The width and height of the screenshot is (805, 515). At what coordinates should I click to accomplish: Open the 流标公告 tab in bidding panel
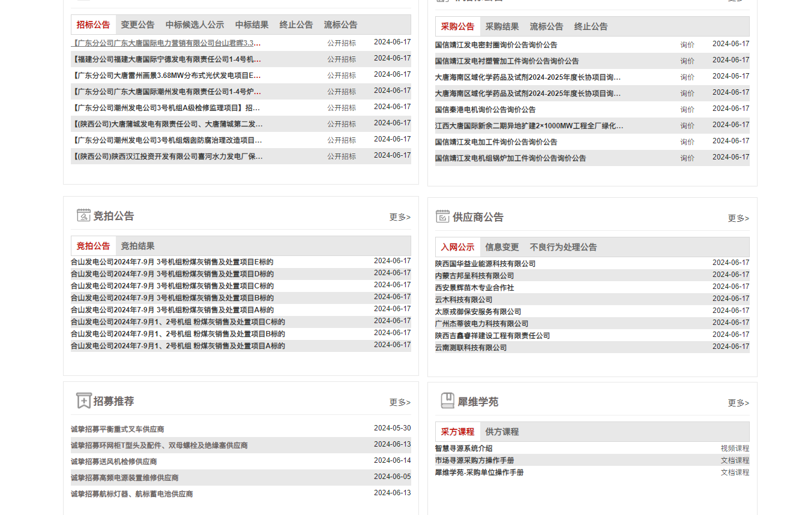coord(340,25)
